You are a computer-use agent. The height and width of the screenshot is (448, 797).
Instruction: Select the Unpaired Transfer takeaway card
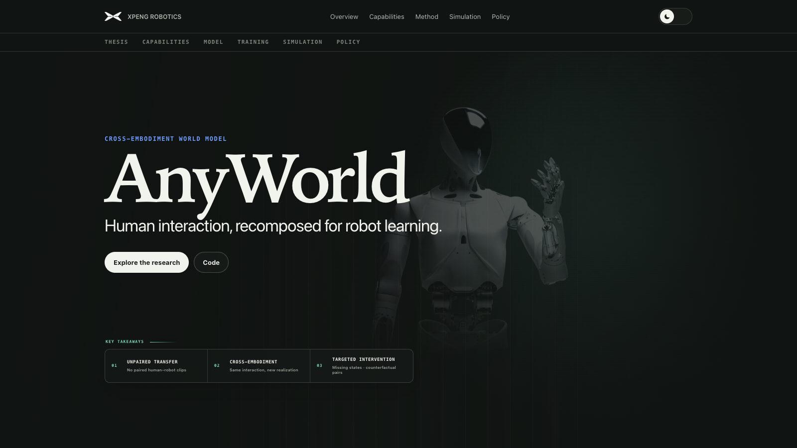pyautogui.click(x=156, y=366)
